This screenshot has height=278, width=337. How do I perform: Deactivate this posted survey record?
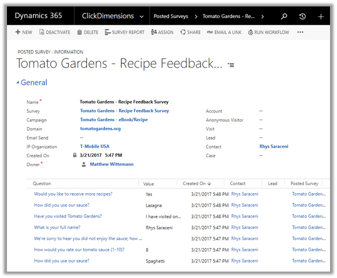(x=55, y=32)
